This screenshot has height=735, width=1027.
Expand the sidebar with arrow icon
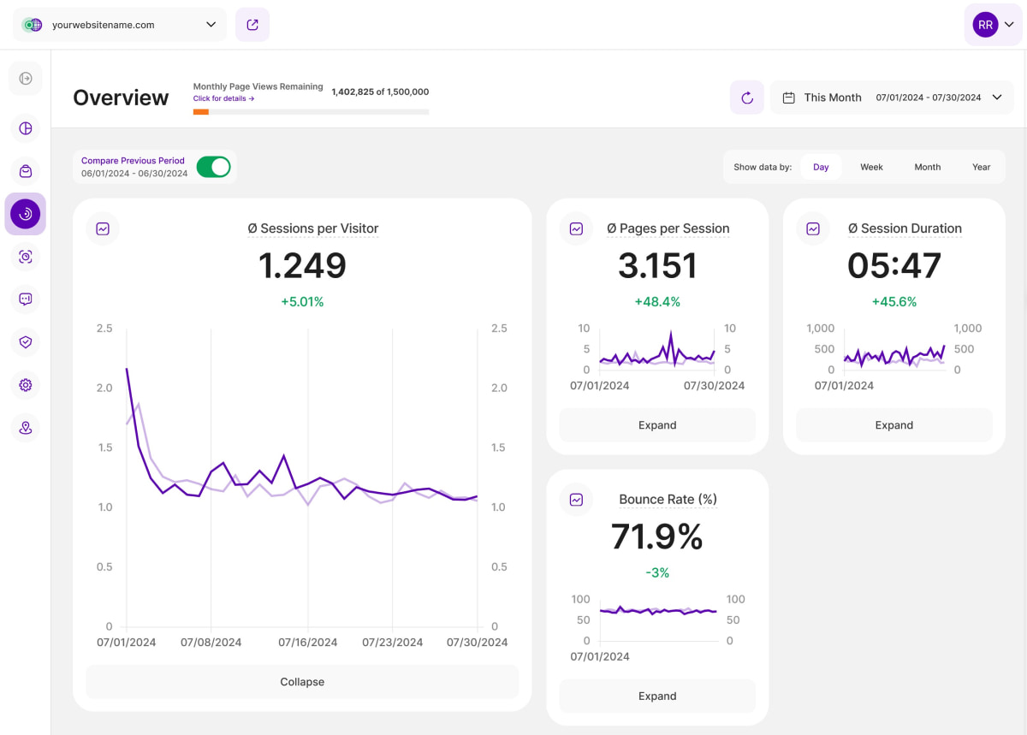coord(26,79)
